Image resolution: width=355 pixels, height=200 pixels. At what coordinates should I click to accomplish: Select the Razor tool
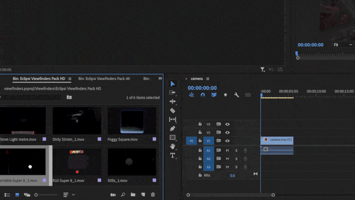[x=173, y=111]
